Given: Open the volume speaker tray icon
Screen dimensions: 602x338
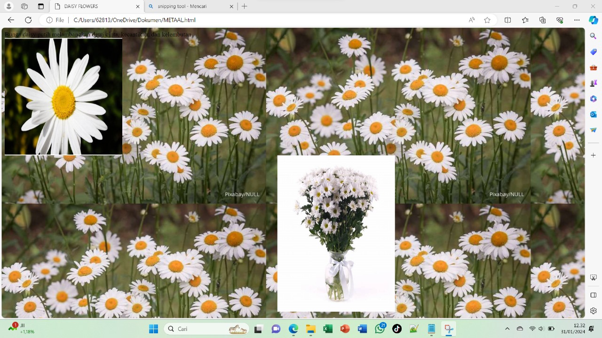Looking at the screenshot, I should coord(541,329).
